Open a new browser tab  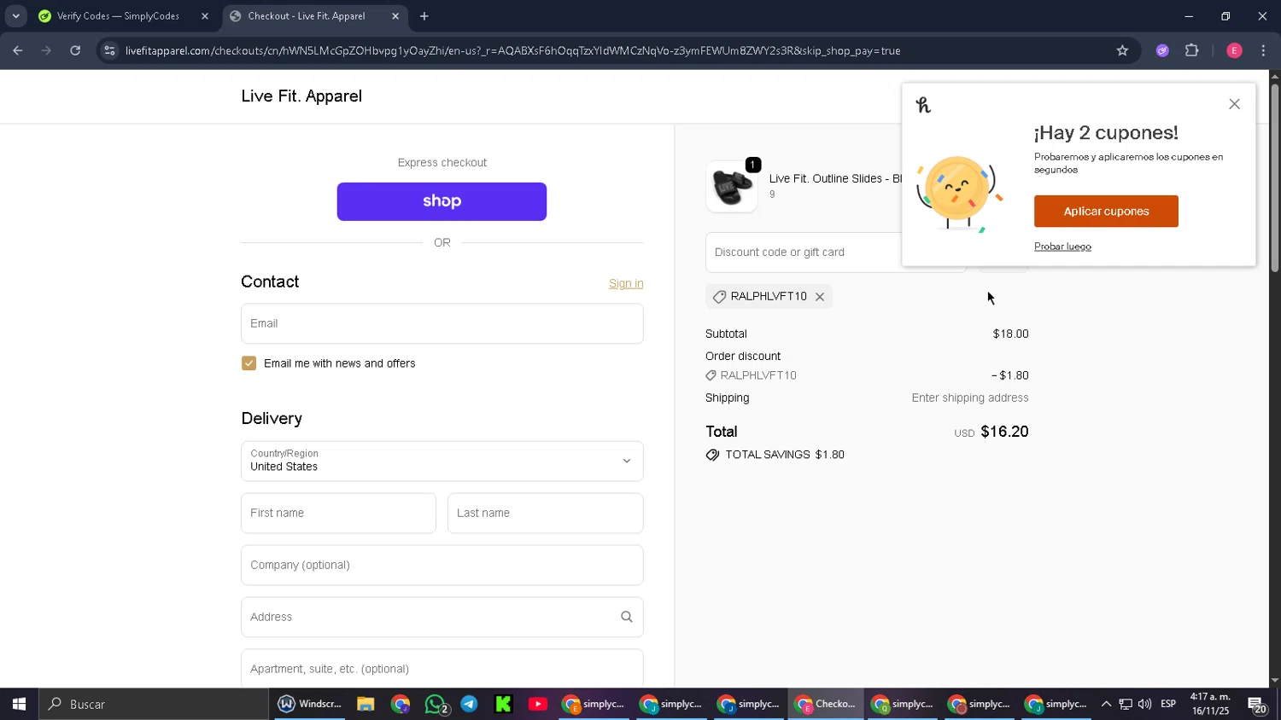(x=424, y=16)
